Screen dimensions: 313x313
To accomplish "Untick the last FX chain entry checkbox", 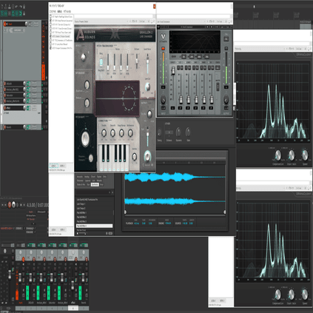I will click(51, 48).
